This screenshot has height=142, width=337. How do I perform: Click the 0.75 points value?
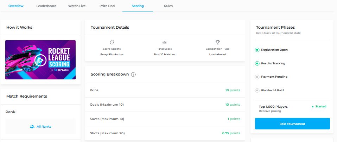(231, 133)
